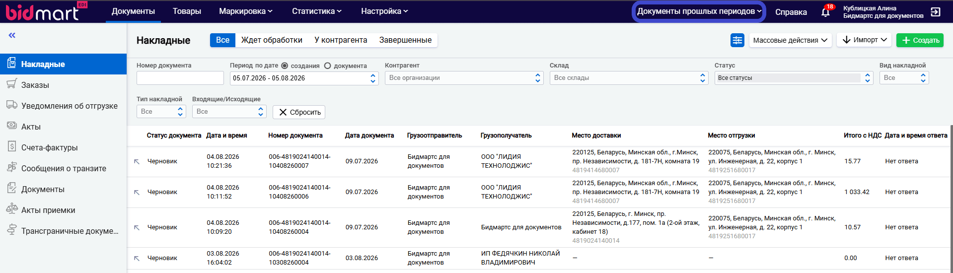Click the bidmart logo
This screenshot has width=953, height=273.
[x=46, y=11]
